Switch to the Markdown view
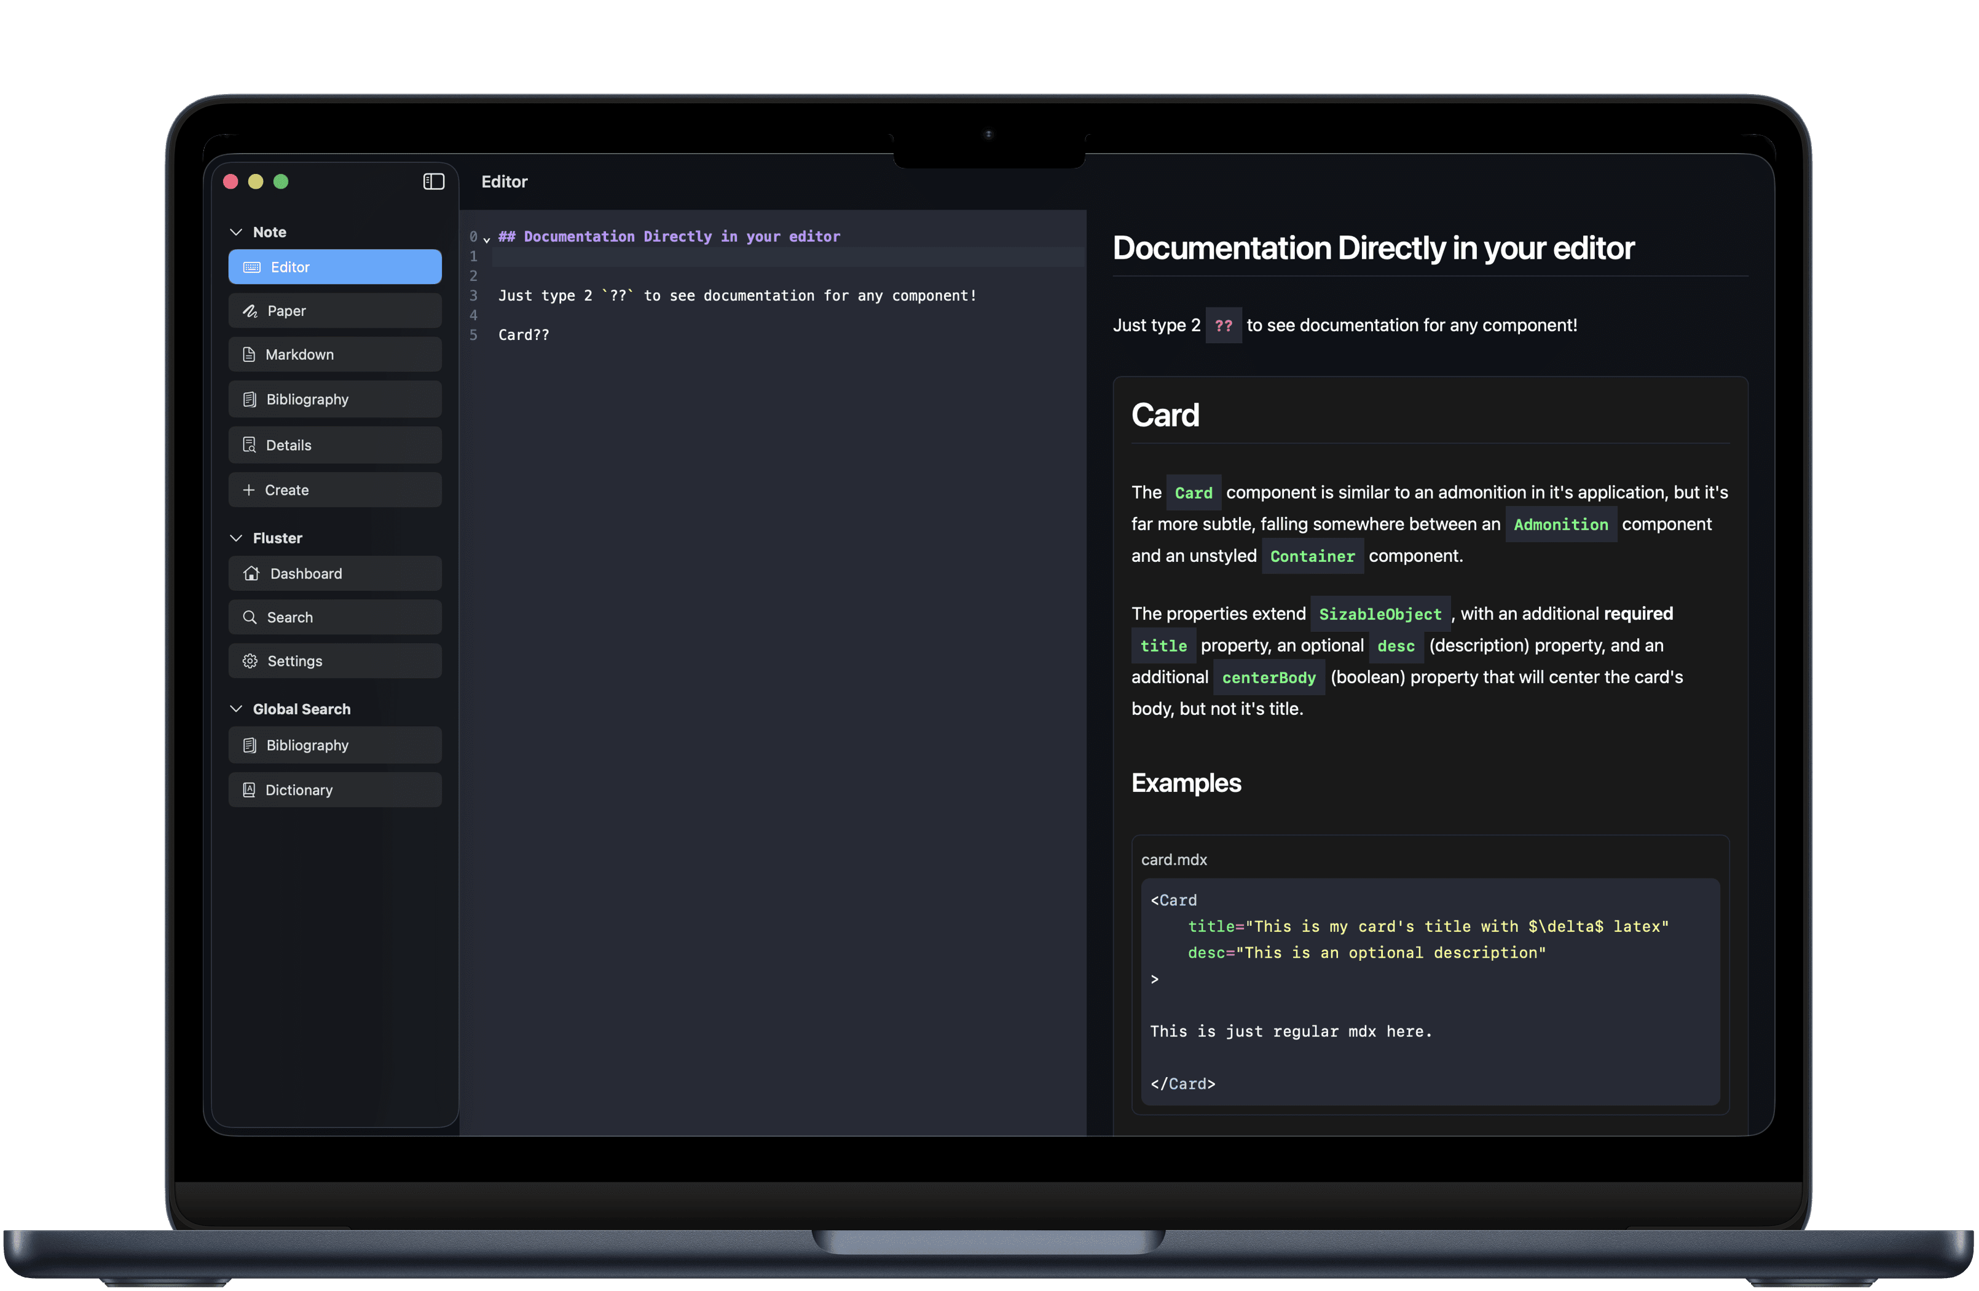The image size is (1979, 1291). (334, 354)
